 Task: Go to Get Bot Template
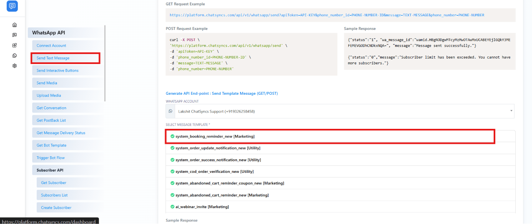point(67,145)
